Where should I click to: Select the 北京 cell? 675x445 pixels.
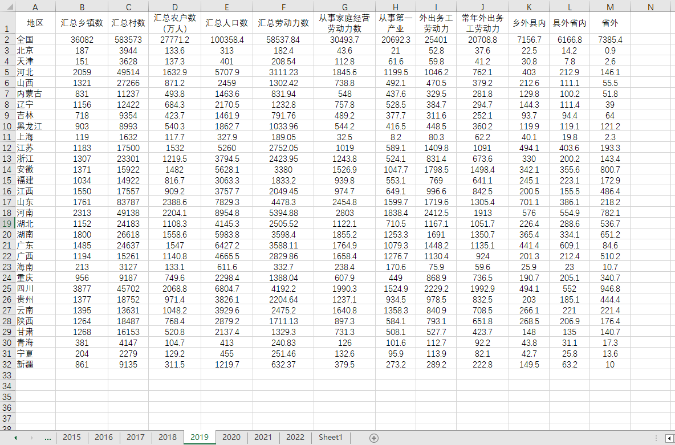(x=35, y=50)
